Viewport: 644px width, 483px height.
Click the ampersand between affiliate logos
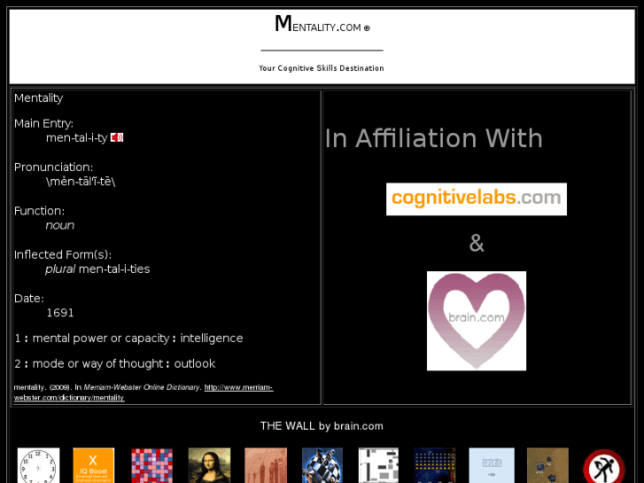(x=477, y=243)
